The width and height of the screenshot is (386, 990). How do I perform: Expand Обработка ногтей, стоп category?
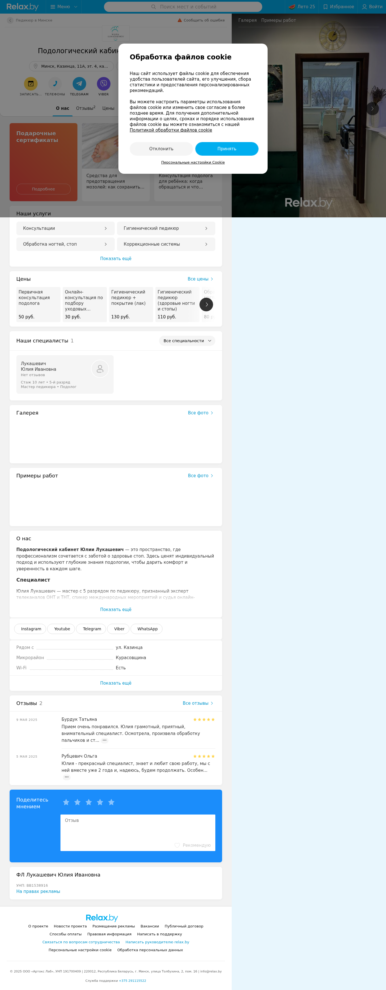(65, 245)
